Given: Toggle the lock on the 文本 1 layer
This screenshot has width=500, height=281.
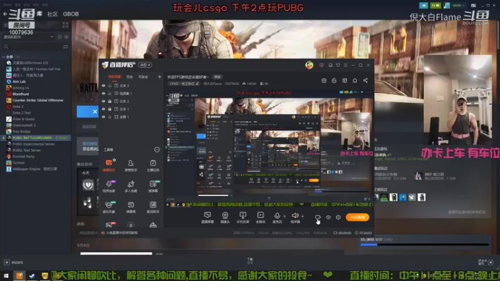Looking at the screenshot, I should point(110,109).
